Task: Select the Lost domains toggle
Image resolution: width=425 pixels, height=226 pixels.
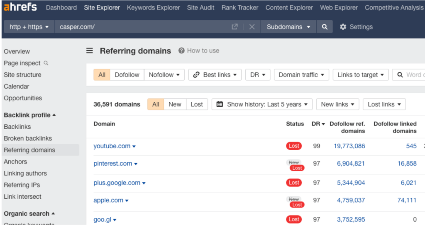Action: coord(197,104)
